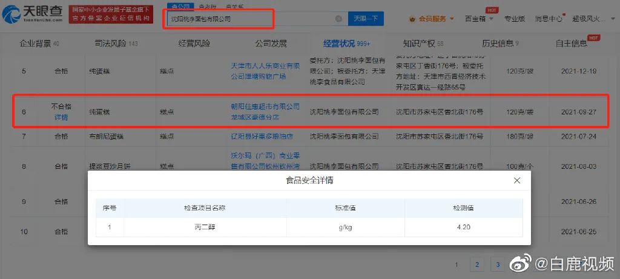Image resolution: width=620 pixels, height=279 pixels.
Task: Click the date 2021-12-19
Action: click(578, 71)
